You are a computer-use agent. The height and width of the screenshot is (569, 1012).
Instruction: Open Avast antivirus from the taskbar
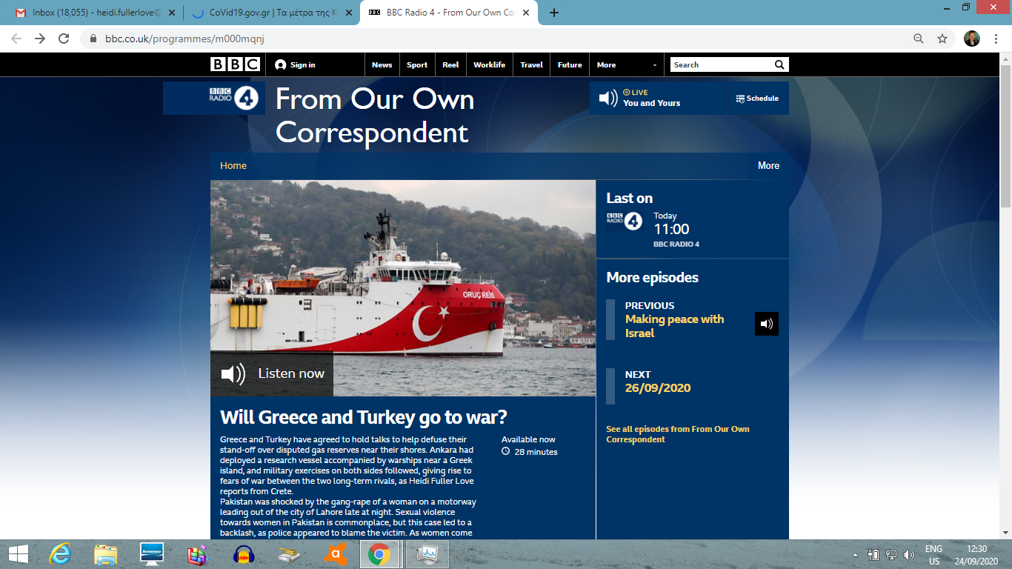pyautogui.click(x=336, y=554)
